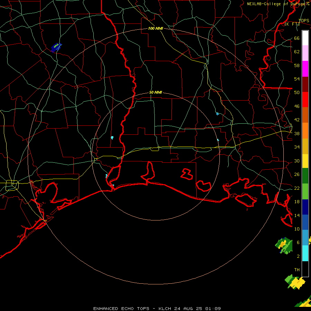The height and width of the screenshot is (311, 311).
Task: Click the "K FT" units label
Action: pos(292,24)
